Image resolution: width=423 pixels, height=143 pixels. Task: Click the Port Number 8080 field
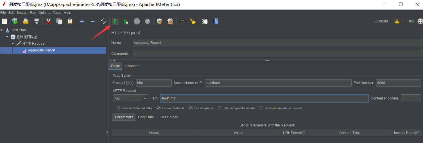tap(399, 83)
